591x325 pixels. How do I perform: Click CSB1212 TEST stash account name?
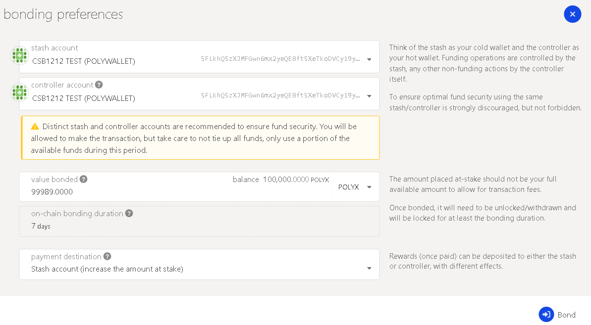coord(84,61)
